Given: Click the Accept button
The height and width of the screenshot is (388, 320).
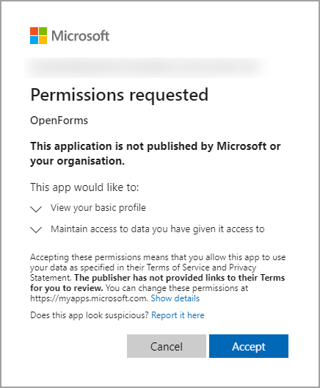Looking at the screenshot, I should pyautogui.click(x=249, y=346).
